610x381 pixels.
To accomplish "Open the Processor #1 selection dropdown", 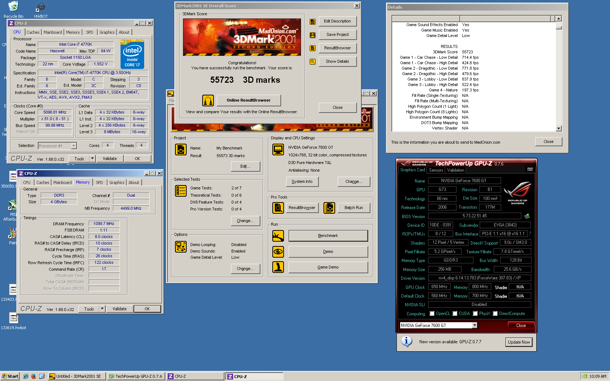I will pos(74,146).
